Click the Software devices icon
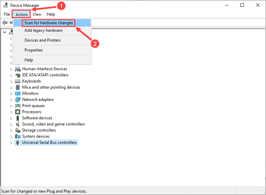This screenshot has height=195, width=266. click(18, 118)
